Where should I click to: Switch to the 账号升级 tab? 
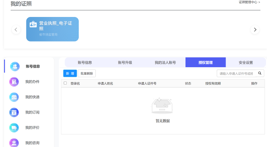(125, 63)
